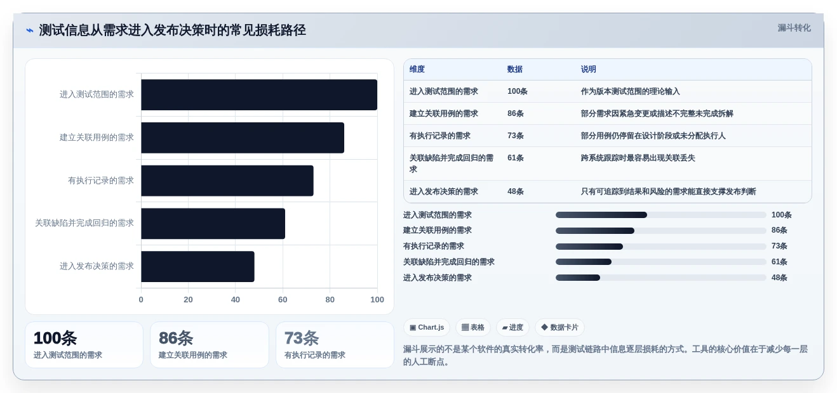The height and width of the screenshot is (393, 837).
Task: Click the chart axis label 进入发布决策的需求
Action: (x=97, y=266)
